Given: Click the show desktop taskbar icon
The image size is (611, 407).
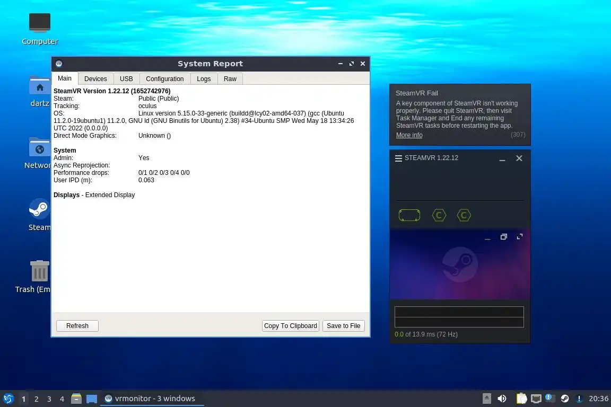Looking at the screenshot, I should pyautogui.click(x=92, y=399).
